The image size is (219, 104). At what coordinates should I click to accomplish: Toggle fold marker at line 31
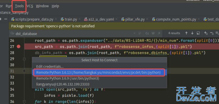coord(24,71)
